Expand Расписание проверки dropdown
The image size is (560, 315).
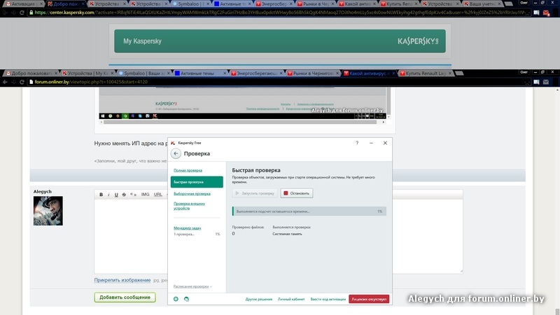point(192,286)
